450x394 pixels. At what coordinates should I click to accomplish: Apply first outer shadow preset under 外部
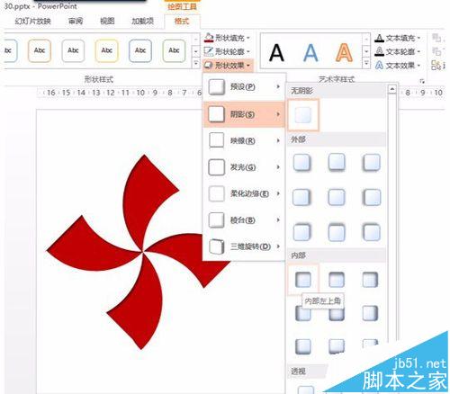pyautogui.click(x=301, y=163)
